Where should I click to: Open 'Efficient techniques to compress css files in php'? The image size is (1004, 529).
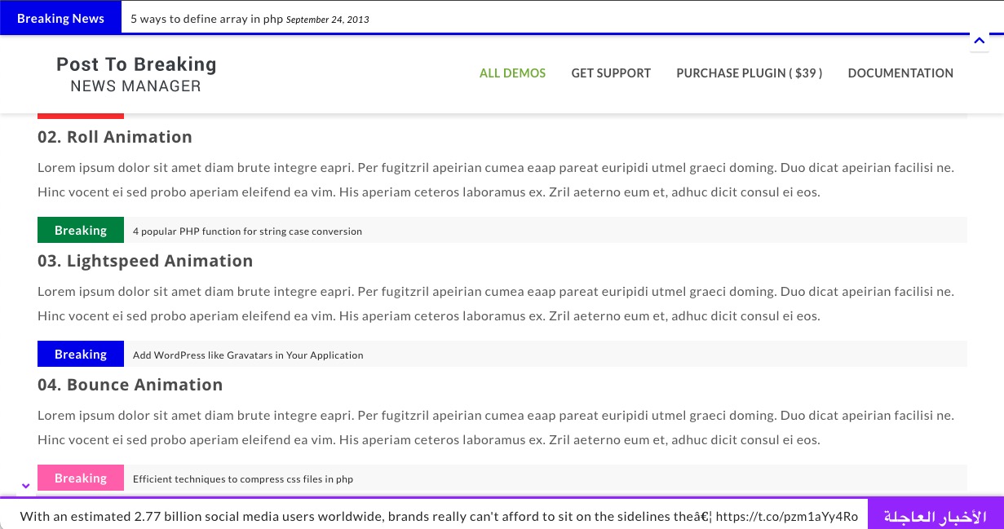243,479
